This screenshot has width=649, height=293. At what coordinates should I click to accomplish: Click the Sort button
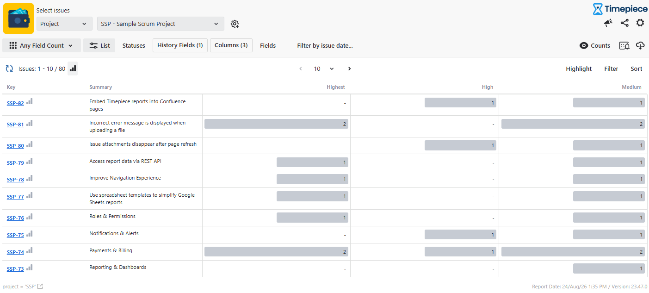(637, 69)
